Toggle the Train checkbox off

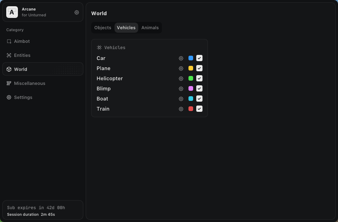[199, 109]
